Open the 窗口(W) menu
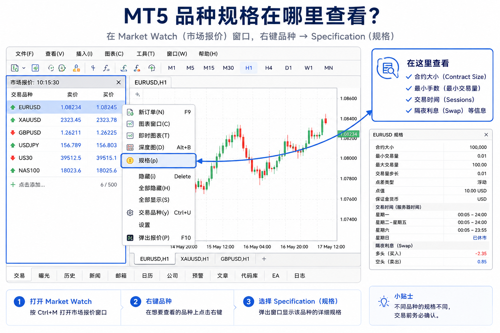500x333 pixels. click(177, 54)
